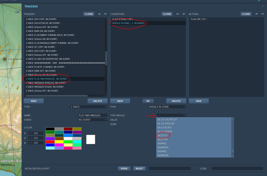Move selected trigger up with arrow

tap(99, 14)
